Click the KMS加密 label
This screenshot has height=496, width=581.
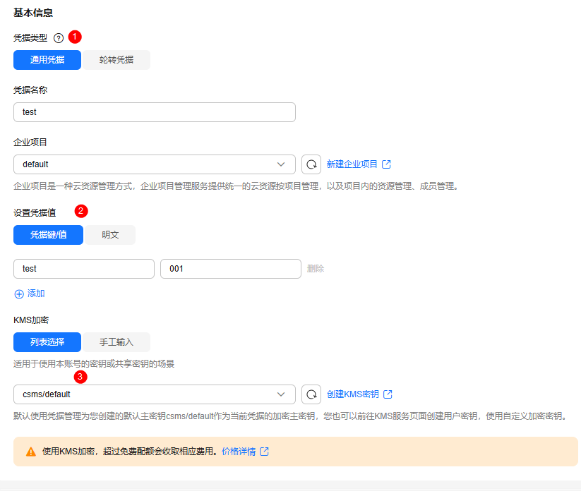coord(31,320)
